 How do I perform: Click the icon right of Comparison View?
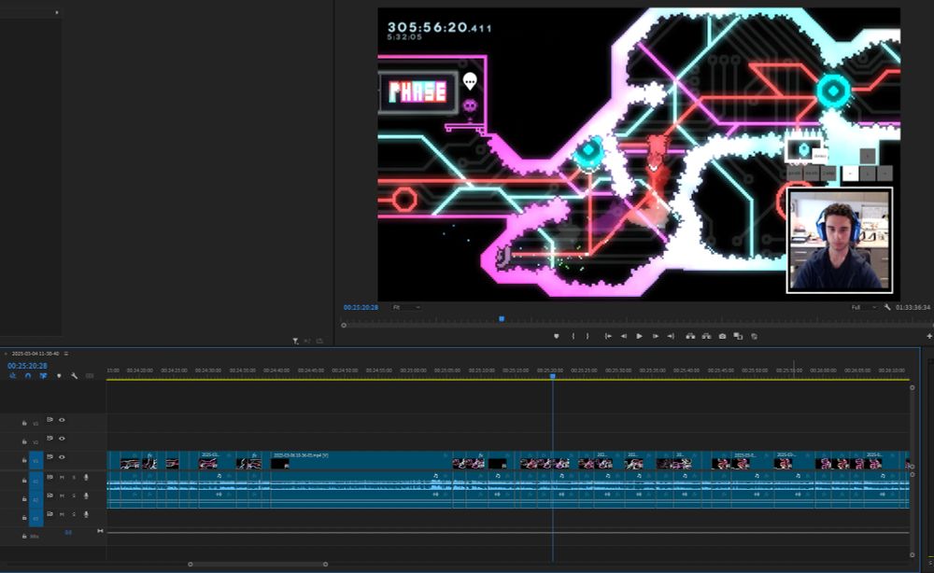754,336
